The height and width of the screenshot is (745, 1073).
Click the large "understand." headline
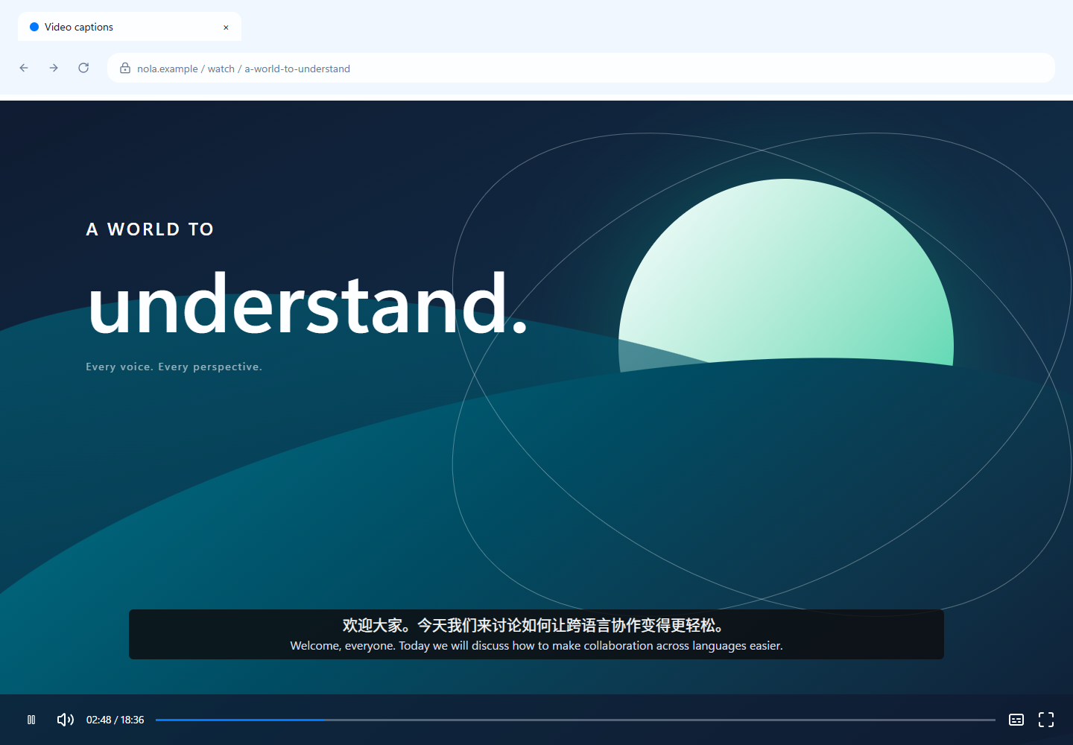click(x=308, y=304)
